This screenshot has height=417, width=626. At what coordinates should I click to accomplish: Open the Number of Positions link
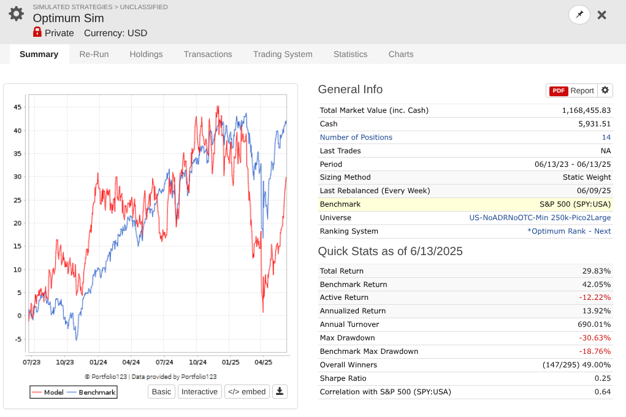(356, 137)
